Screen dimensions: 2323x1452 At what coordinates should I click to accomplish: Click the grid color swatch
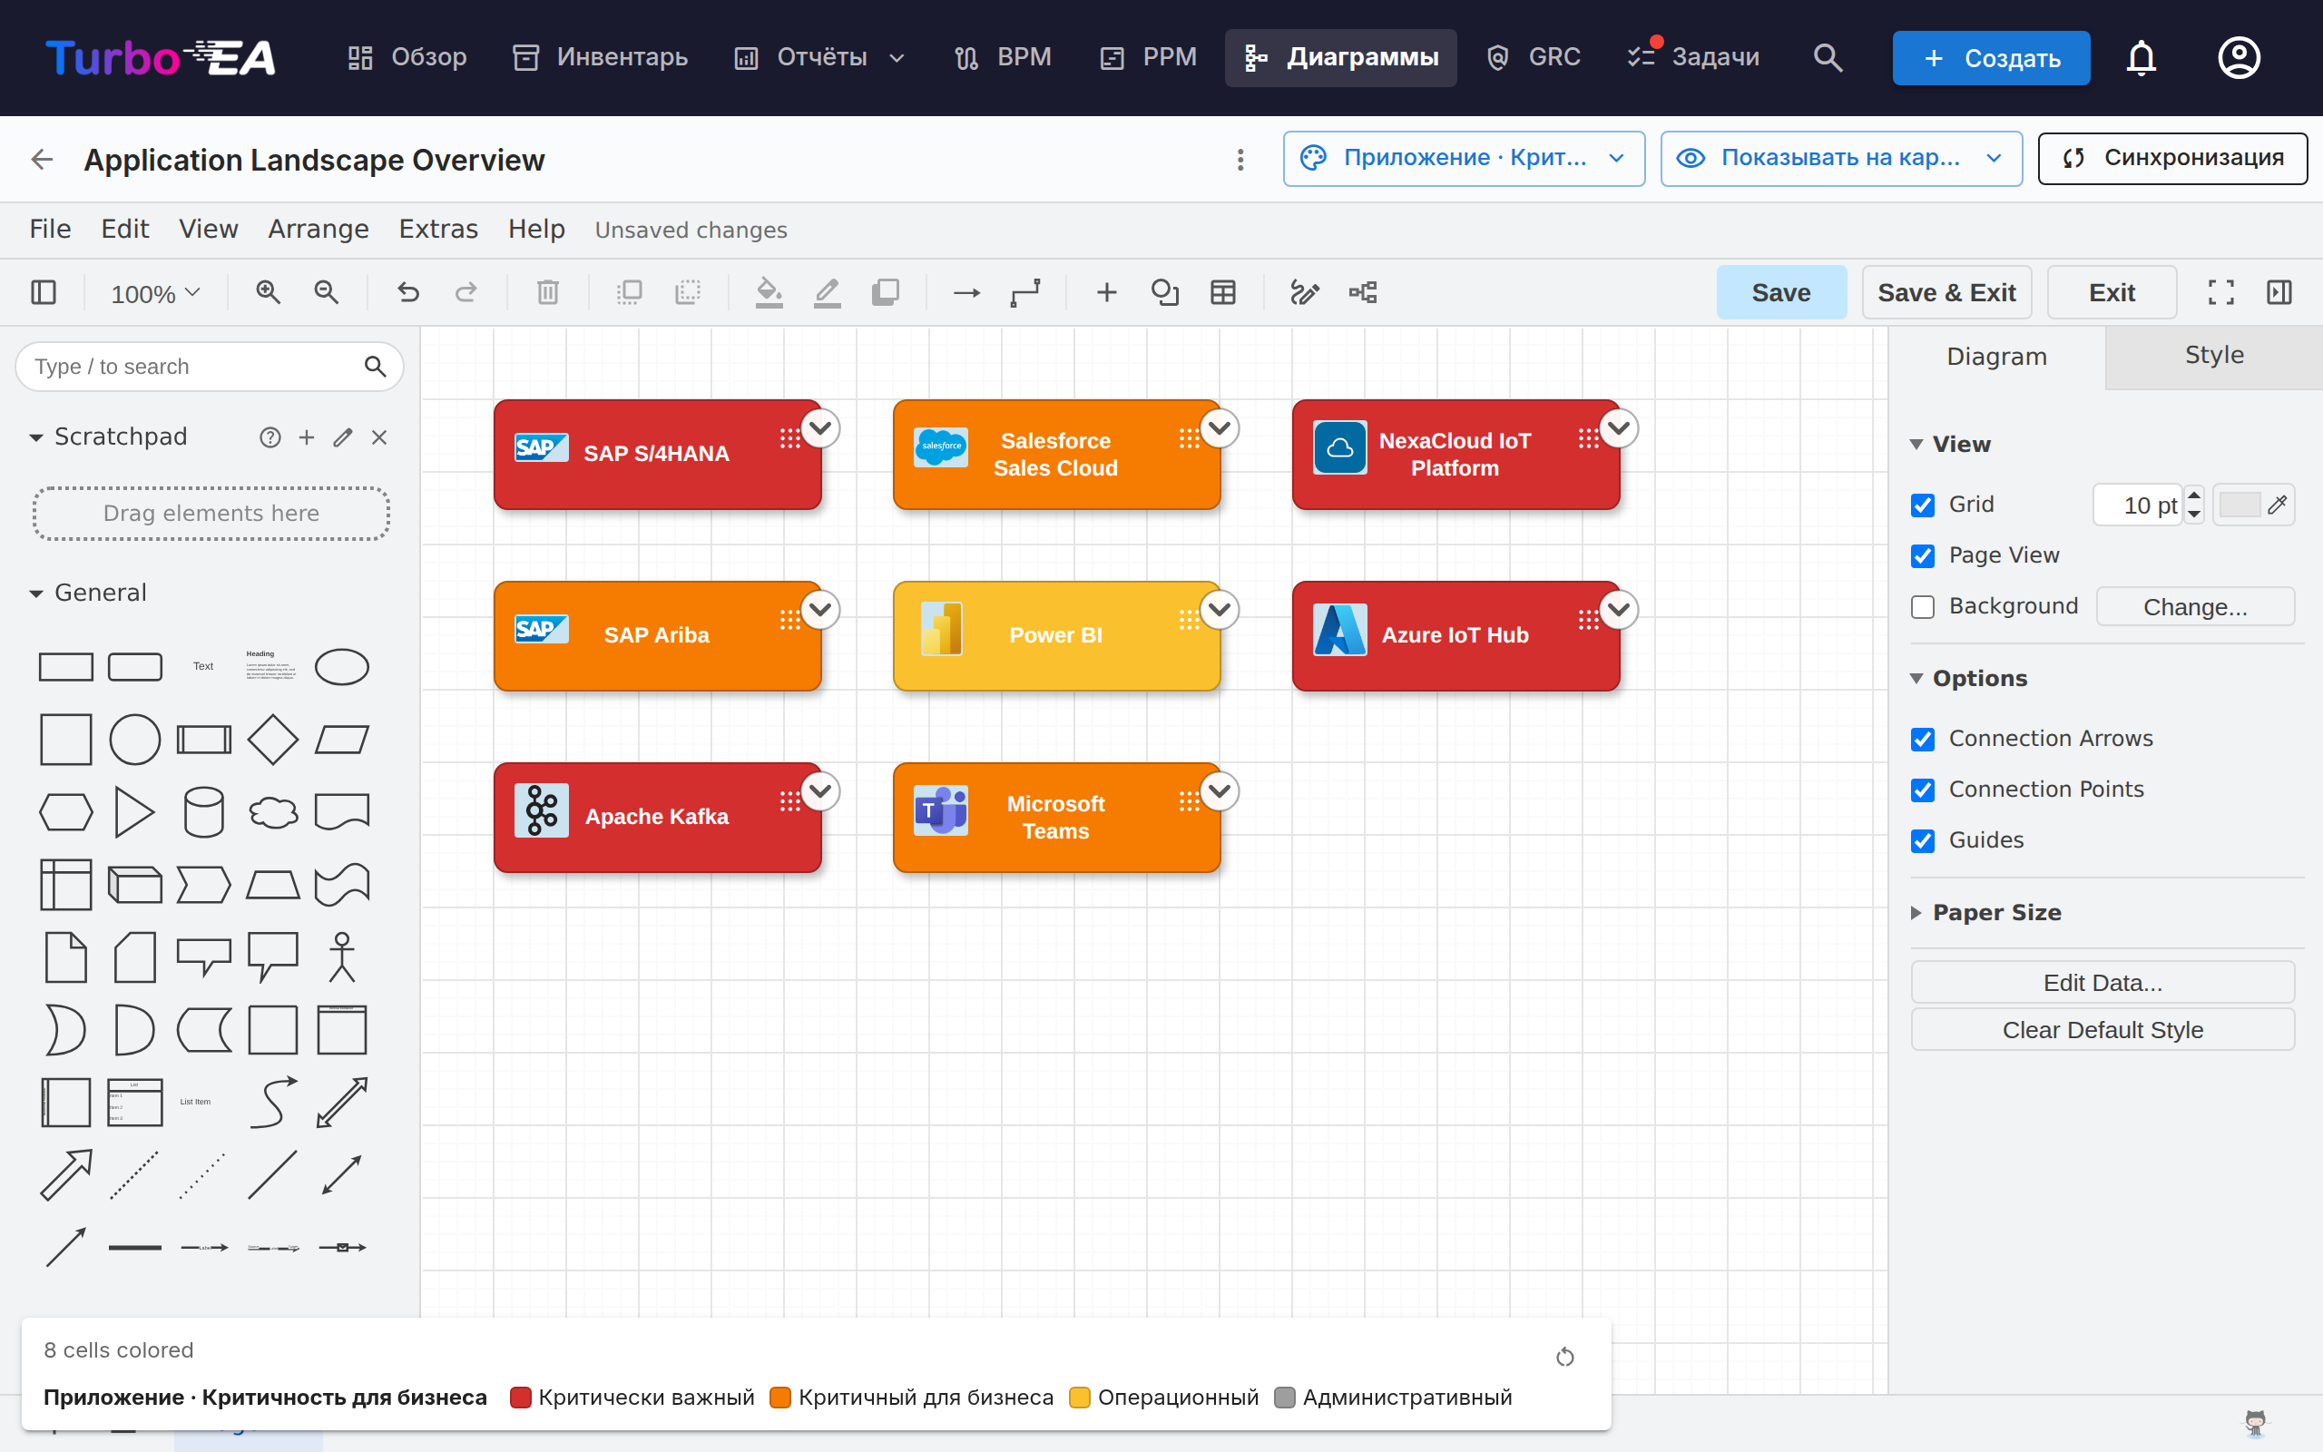(x=2240, y=505)
